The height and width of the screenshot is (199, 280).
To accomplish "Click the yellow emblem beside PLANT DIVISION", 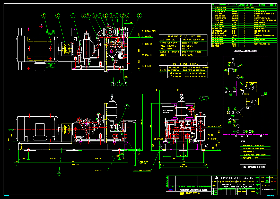I will 182,193.
